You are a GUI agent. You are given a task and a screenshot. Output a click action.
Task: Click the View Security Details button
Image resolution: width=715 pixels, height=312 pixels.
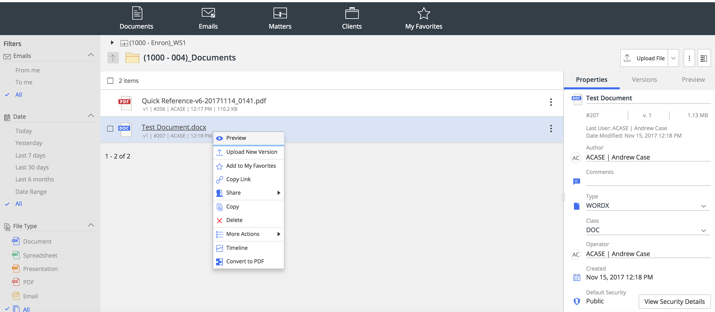[674, 301]
